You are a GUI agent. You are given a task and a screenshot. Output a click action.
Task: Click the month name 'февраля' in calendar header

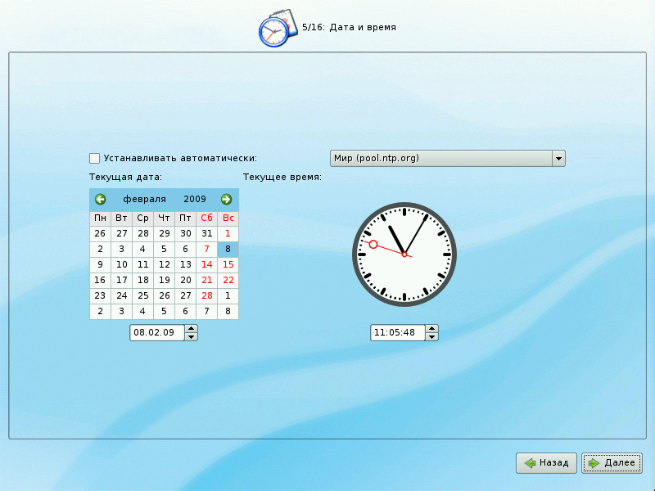point(144,199)
